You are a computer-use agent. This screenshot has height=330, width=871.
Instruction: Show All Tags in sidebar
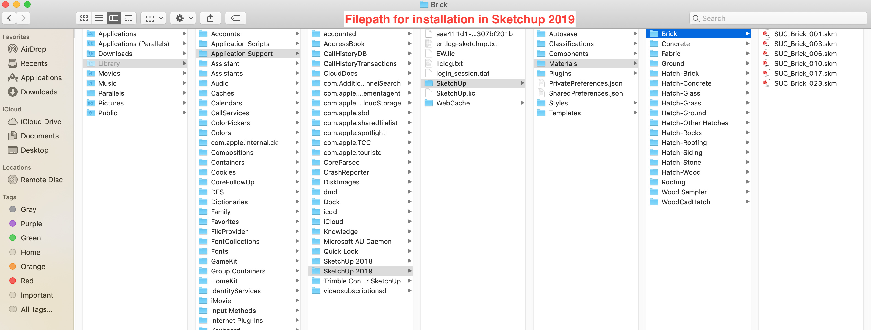tap(37, 309)
